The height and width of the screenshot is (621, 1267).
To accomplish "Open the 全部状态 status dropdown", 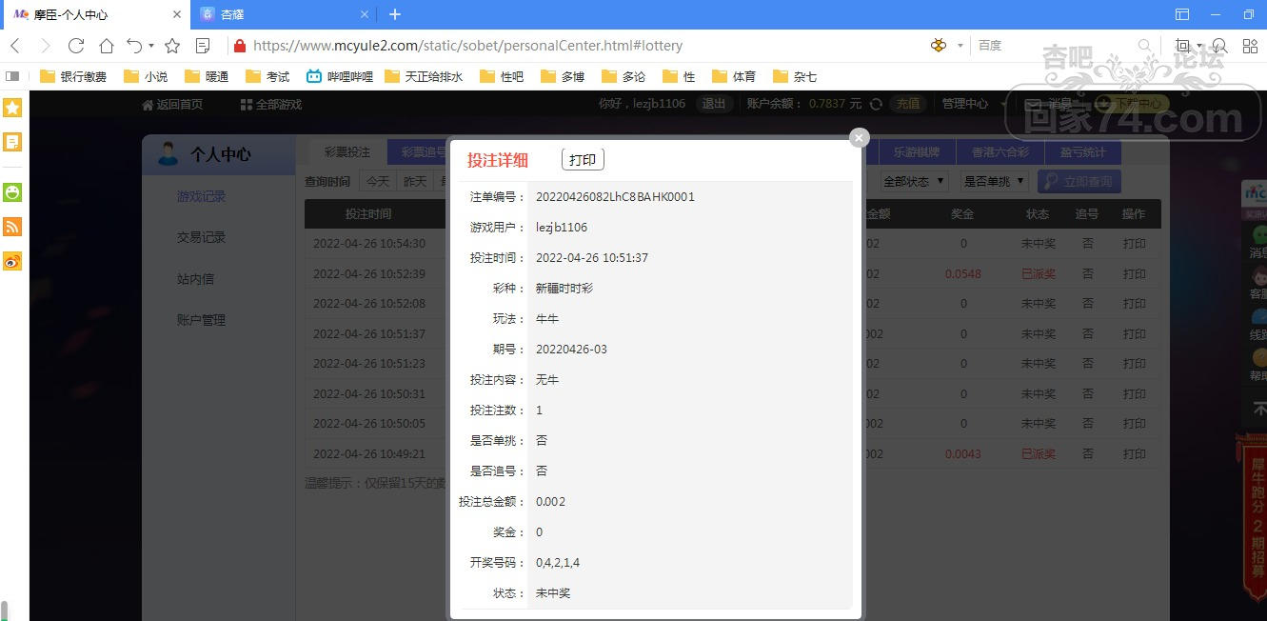I will pyautogui.click(x=913, y=181).
